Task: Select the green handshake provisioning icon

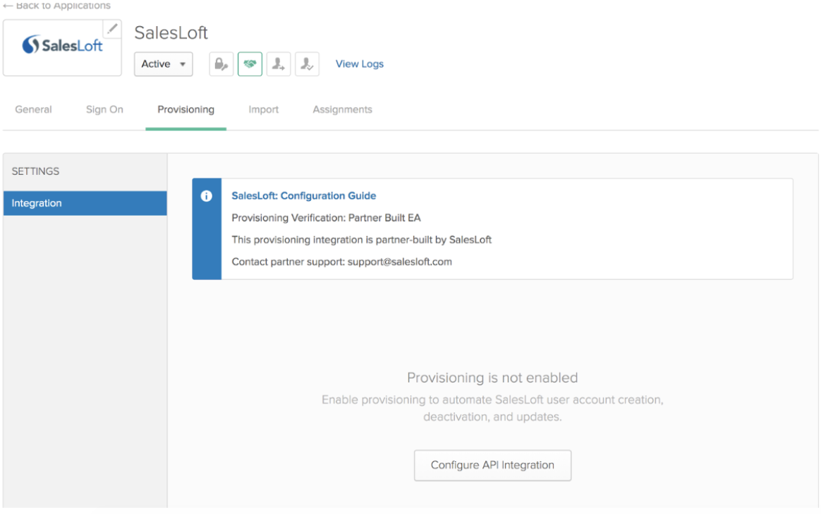Action: pyautogui.click(x=250, y=63)
